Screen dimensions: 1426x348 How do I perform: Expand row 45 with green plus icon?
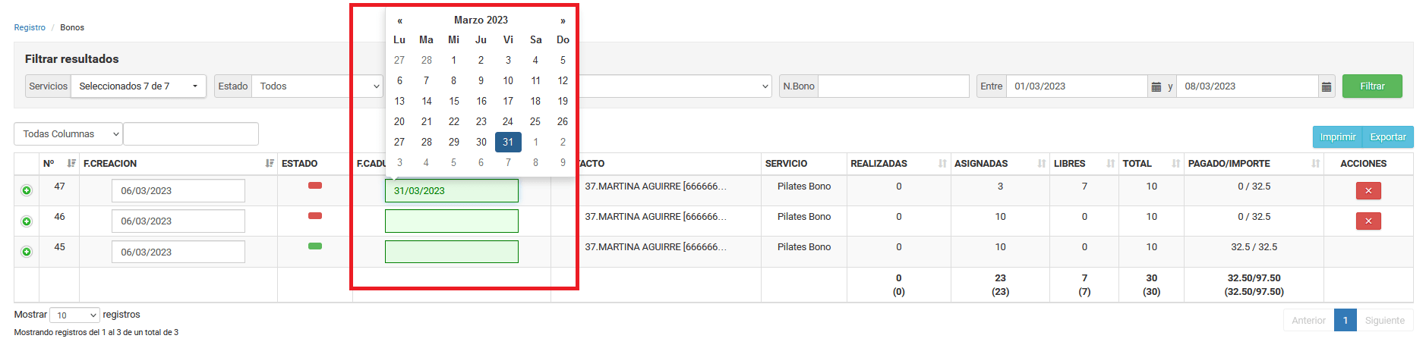pyautogui.click(x=27, y=252)
